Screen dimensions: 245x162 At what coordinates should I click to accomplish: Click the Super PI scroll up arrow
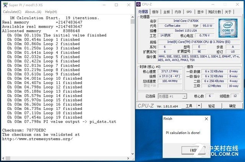132,17
